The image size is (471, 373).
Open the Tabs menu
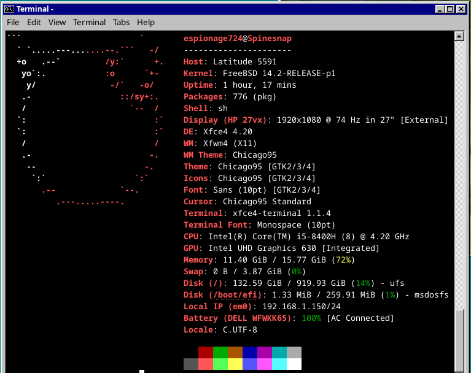121,22
